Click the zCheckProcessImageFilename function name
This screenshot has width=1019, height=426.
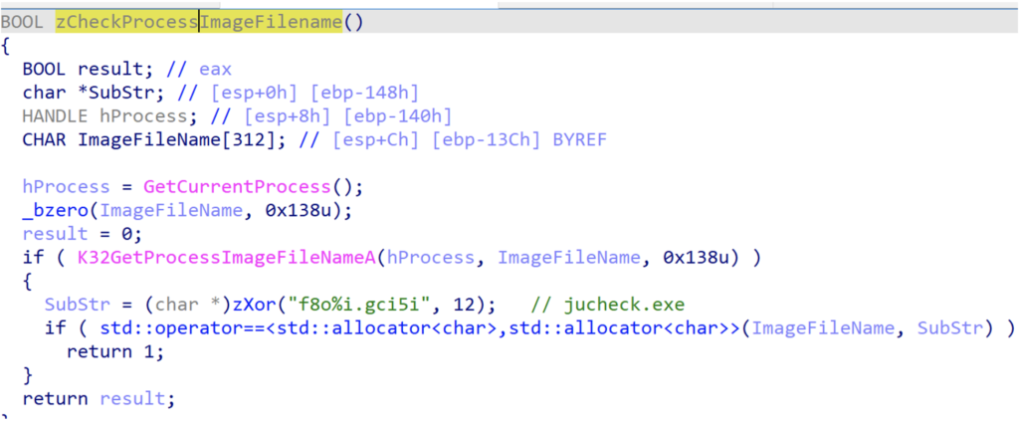tap(199, 23)
